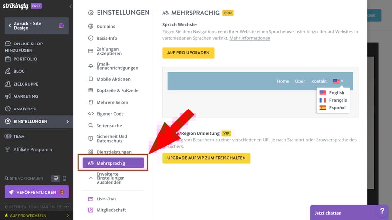The height and width of the screenshot is (220, 392).
Task: Open the Mehr Informationen link
Action: coord(250,38)
